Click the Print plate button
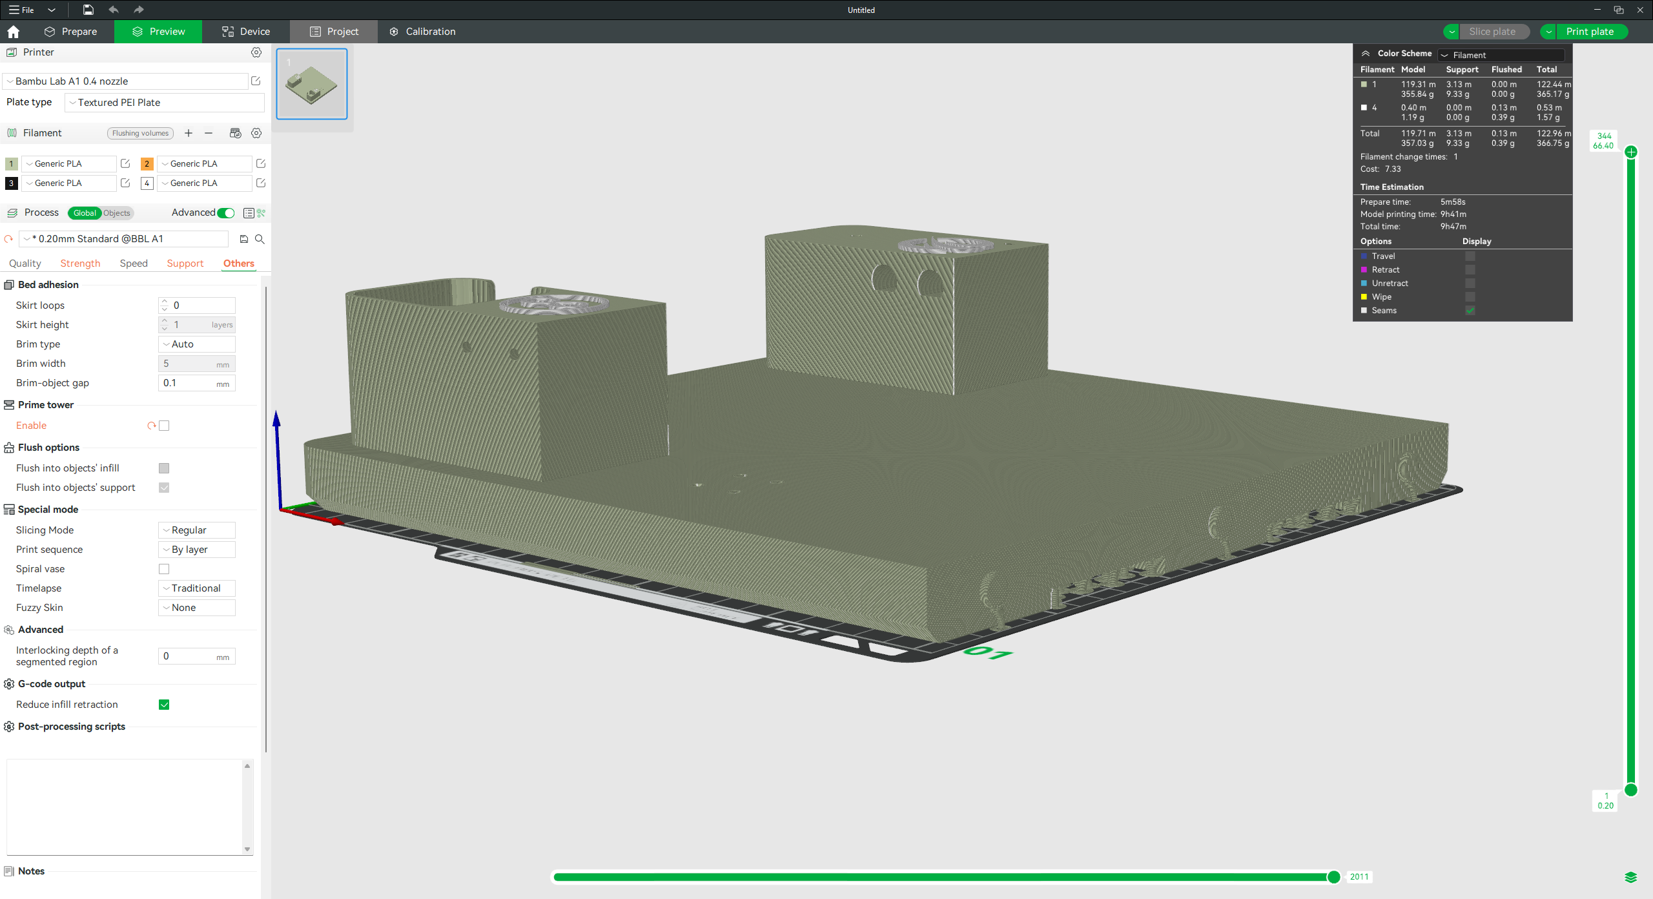The width and height of the screenshot is (1653, 899). pyautogui.click(x=1589, y=32)
